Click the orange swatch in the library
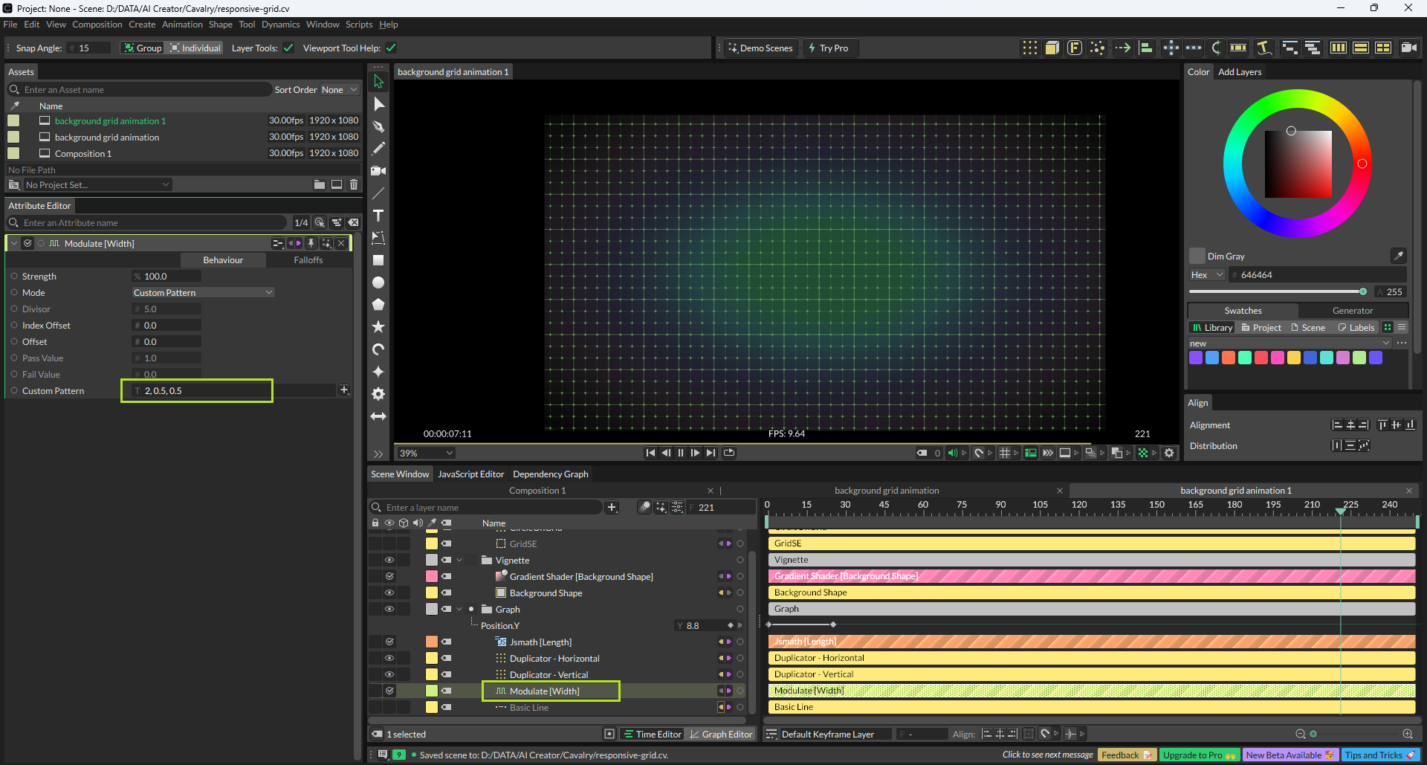This screenshot has height=765, width=1427. point(1229,358)
